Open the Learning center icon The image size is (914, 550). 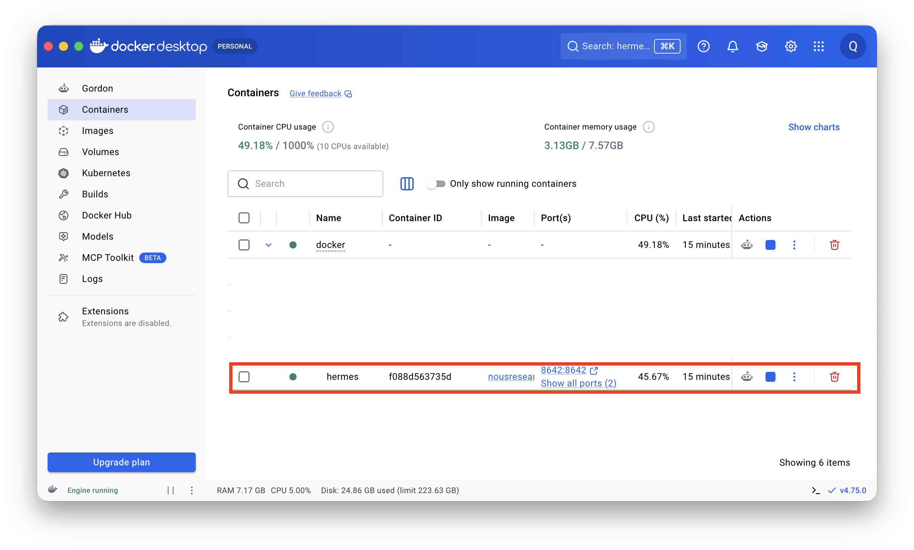click(x=761, y=46)
